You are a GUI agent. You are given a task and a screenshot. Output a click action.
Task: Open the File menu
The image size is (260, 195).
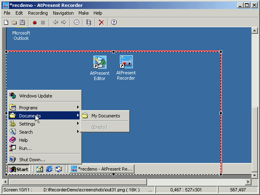pyautogui.click(x=7, y=13)
